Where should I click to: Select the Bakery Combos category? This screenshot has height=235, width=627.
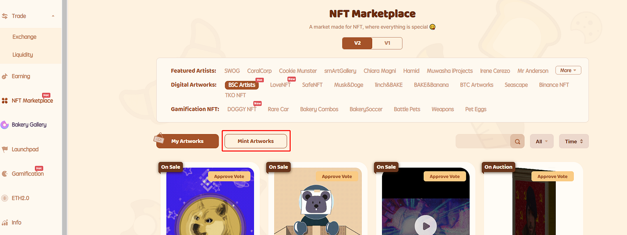[319, 109]
